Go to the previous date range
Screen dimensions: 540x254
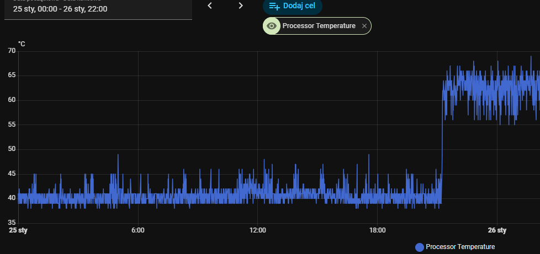click(x=210, y=6)
